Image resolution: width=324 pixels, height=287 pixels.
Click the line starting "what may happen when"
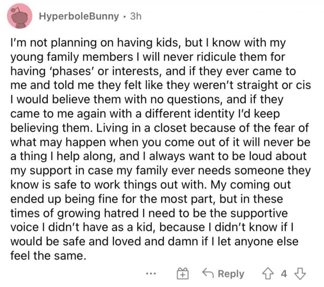[x=160, y=143]
